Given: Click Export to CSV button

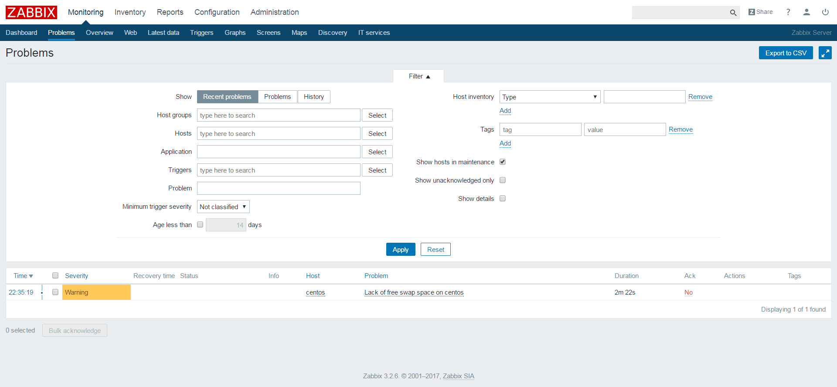Looking at the screenshot, I should tap(786, 53).
